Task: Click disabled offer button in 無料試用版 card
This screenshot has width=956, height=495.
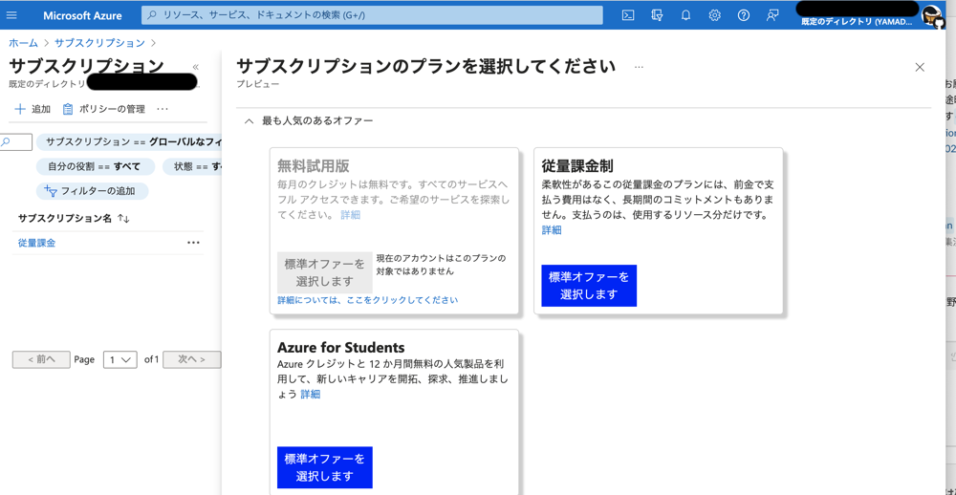Action: [x=324, y=272]
